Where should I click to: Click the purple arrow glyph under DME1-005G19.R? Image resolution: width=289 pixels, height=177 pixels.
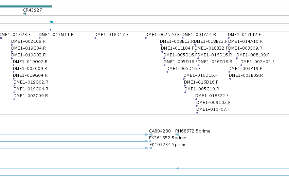click(185, 92)
